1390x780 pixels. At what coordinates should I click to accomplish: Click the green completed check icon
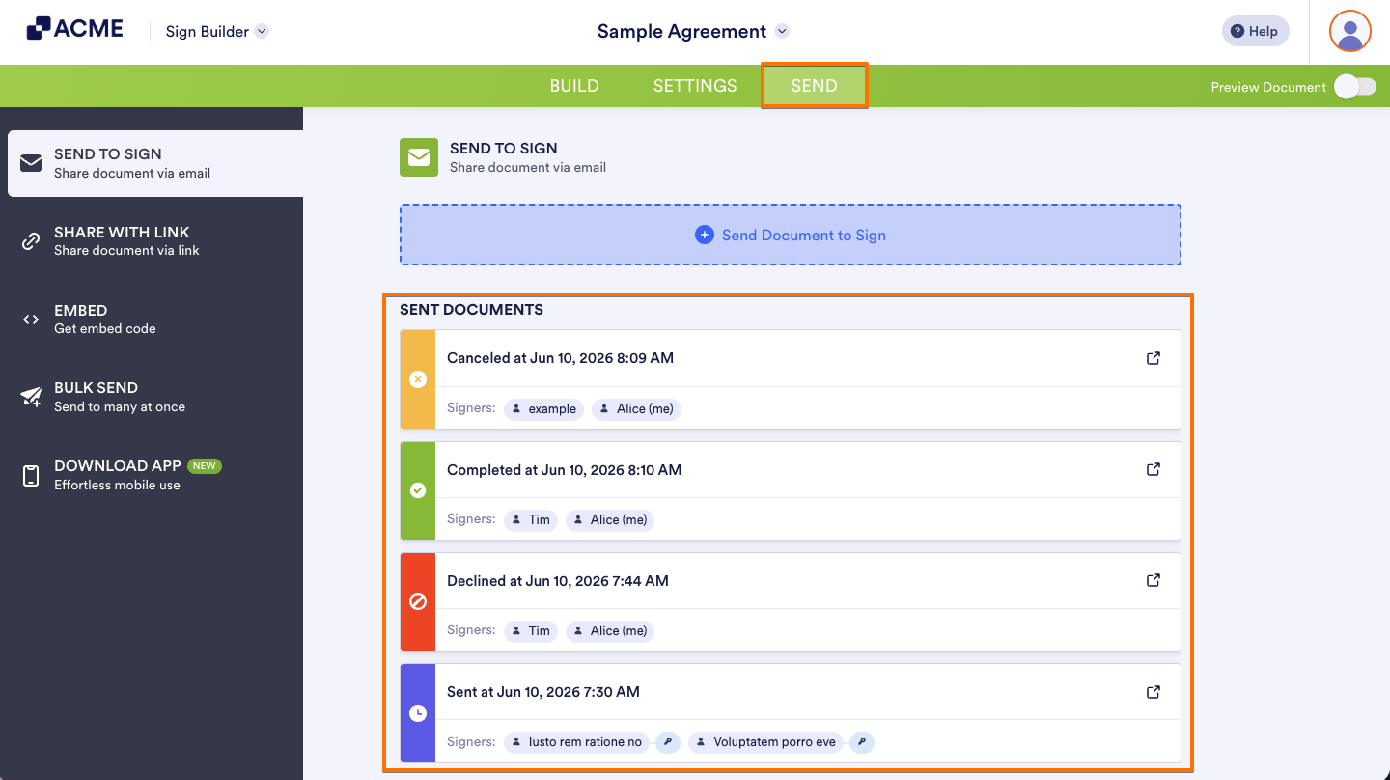pos(418,490)
